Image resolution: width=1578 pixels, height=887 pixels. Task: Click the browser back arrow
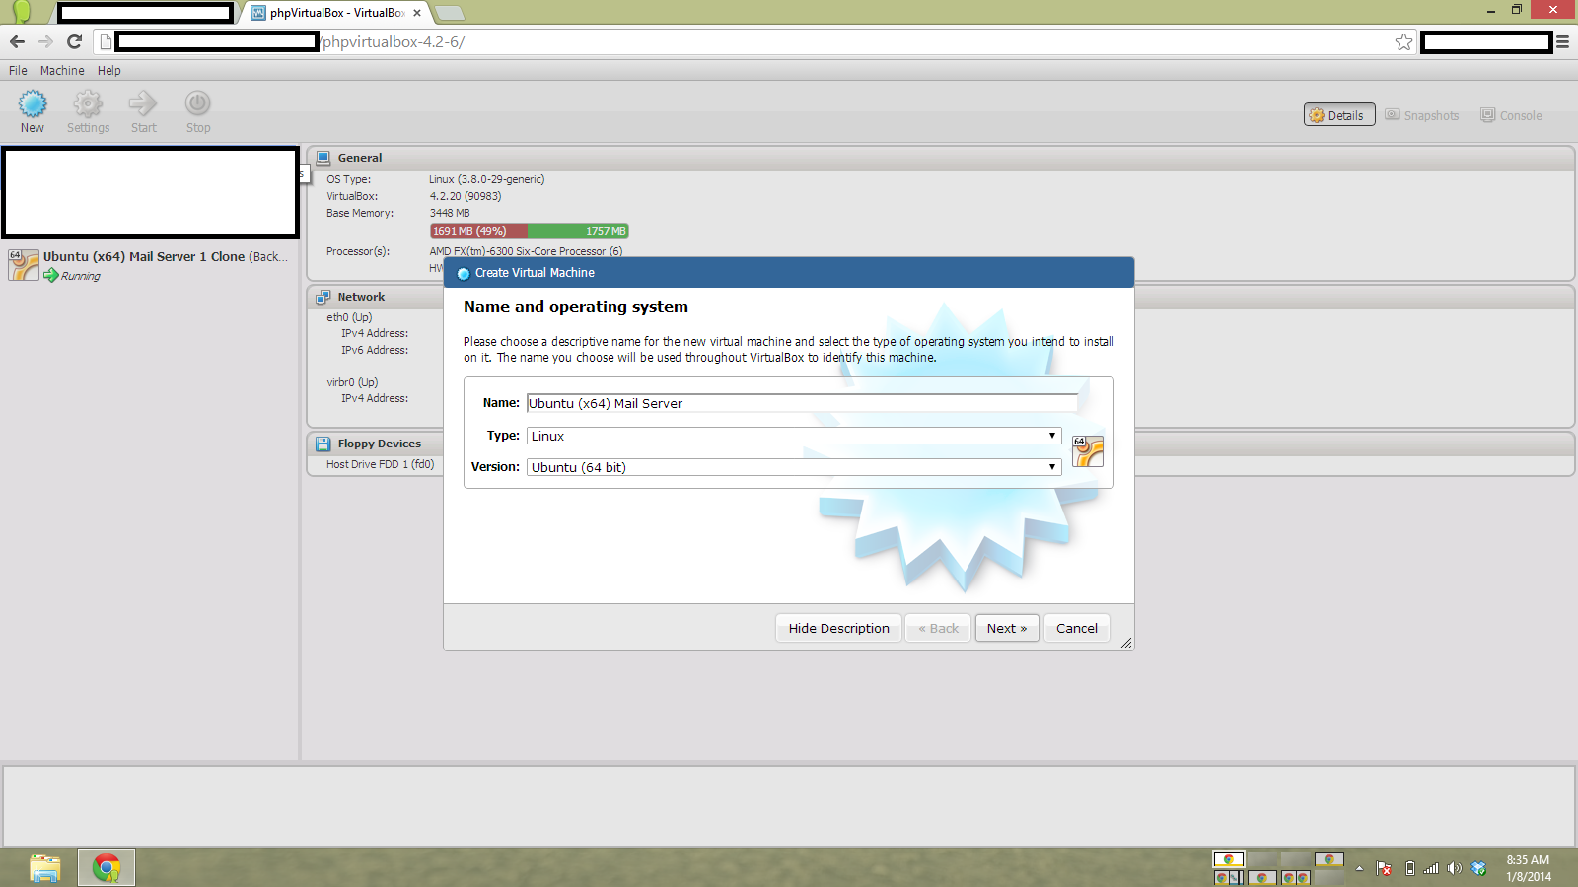[17, 41]
